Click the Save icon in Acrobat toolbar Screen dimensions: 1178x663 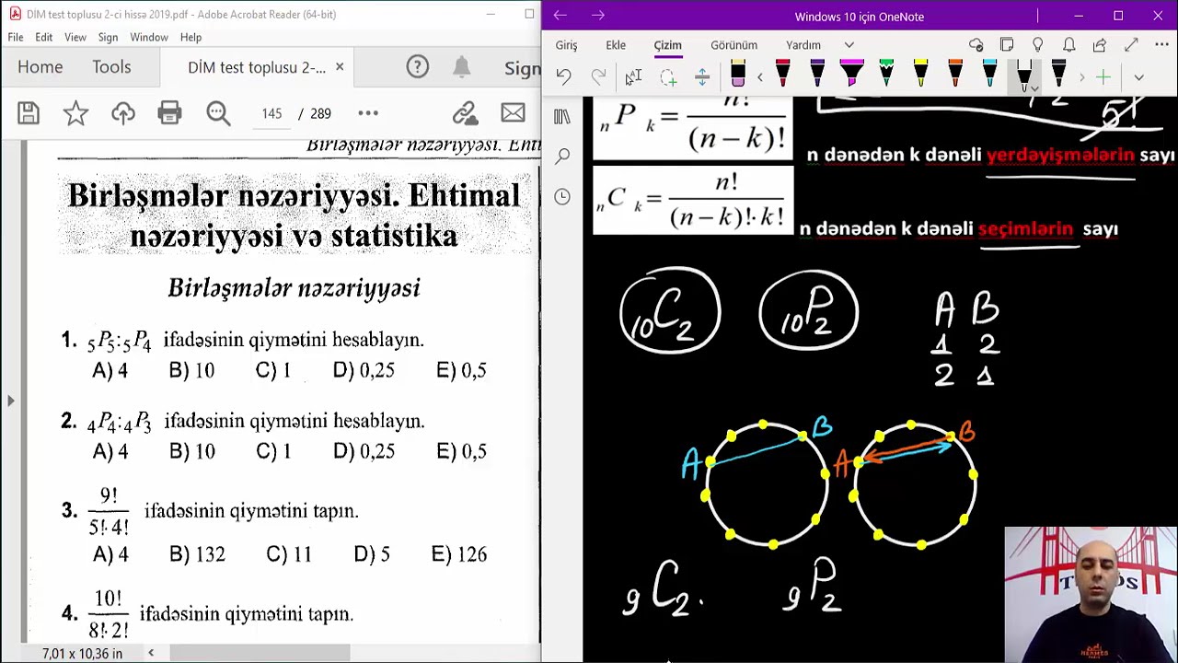point(29,113)
